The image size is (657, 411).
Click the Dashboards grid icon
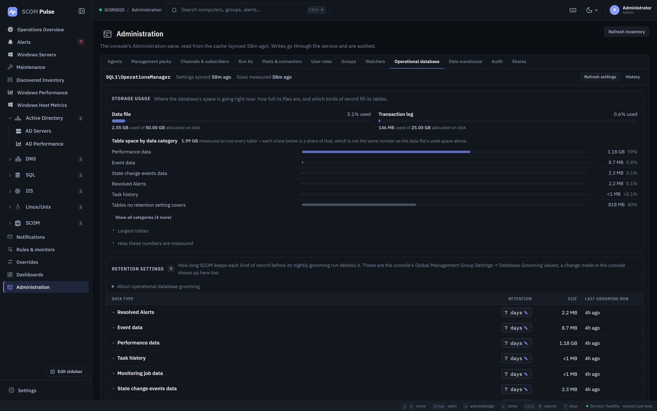pyautogui.click(x=10, y=274)
